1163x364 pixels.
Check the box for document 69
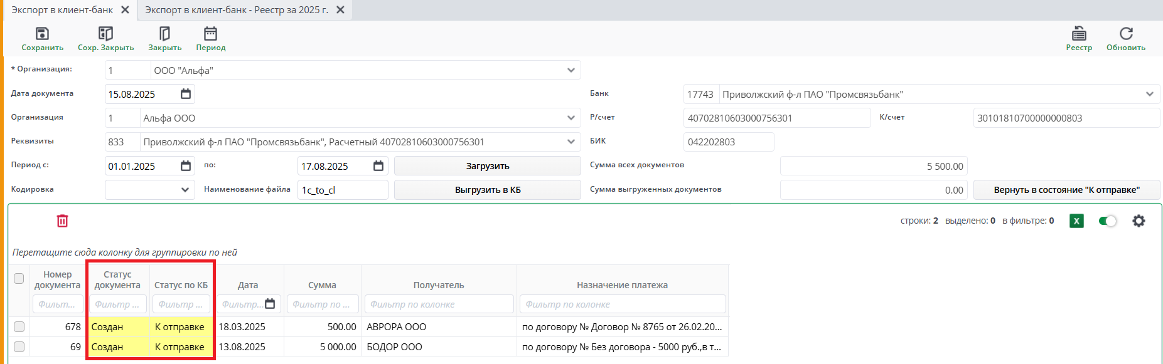[x=19, y=347]
